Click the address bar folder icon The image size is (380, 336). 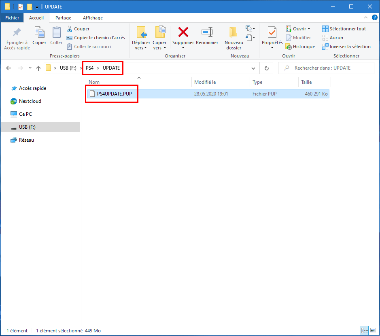click(49, 68)
